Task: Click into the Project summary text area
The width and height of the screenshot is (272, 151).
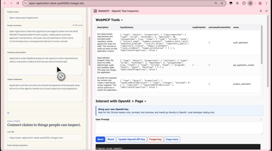Action: pyautogui.click(x=45, y=38)
